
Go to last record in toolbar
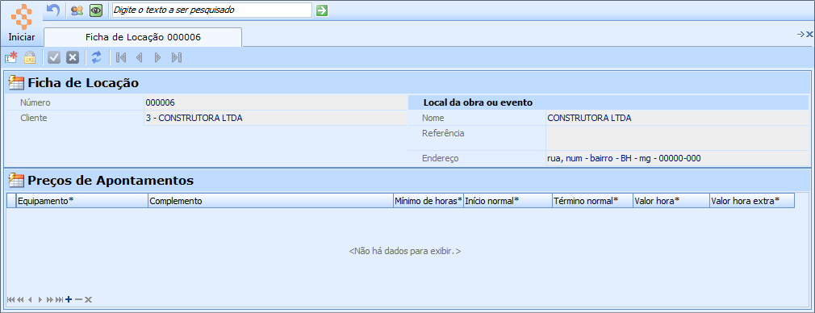click(176, 57)
